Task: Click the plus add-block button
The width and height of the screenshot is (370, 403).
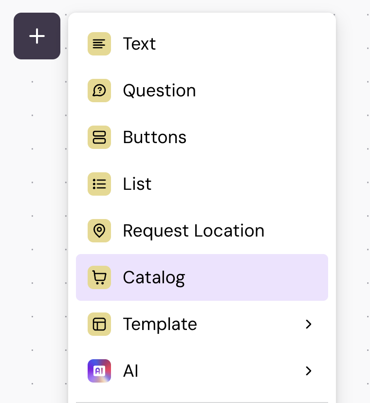Action: [x=37, y=36]
